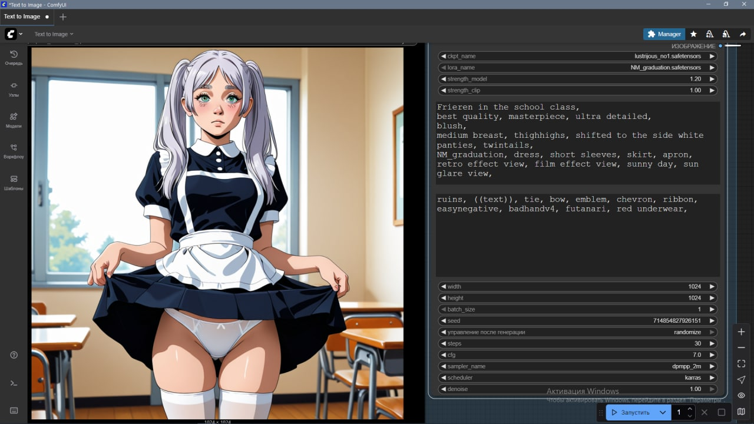Cancel current run with X icon
The height and width of the screenshot is (424, 754).
704,412
